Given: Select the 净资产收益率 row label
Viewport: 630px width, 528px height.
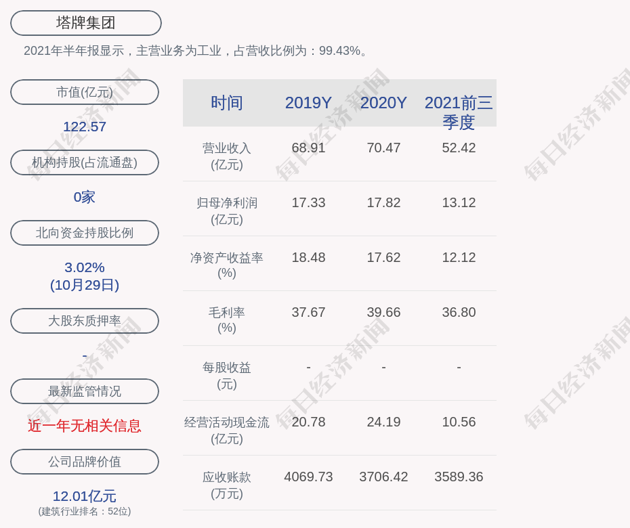Looking at the screenshot, I should point(226,265).
